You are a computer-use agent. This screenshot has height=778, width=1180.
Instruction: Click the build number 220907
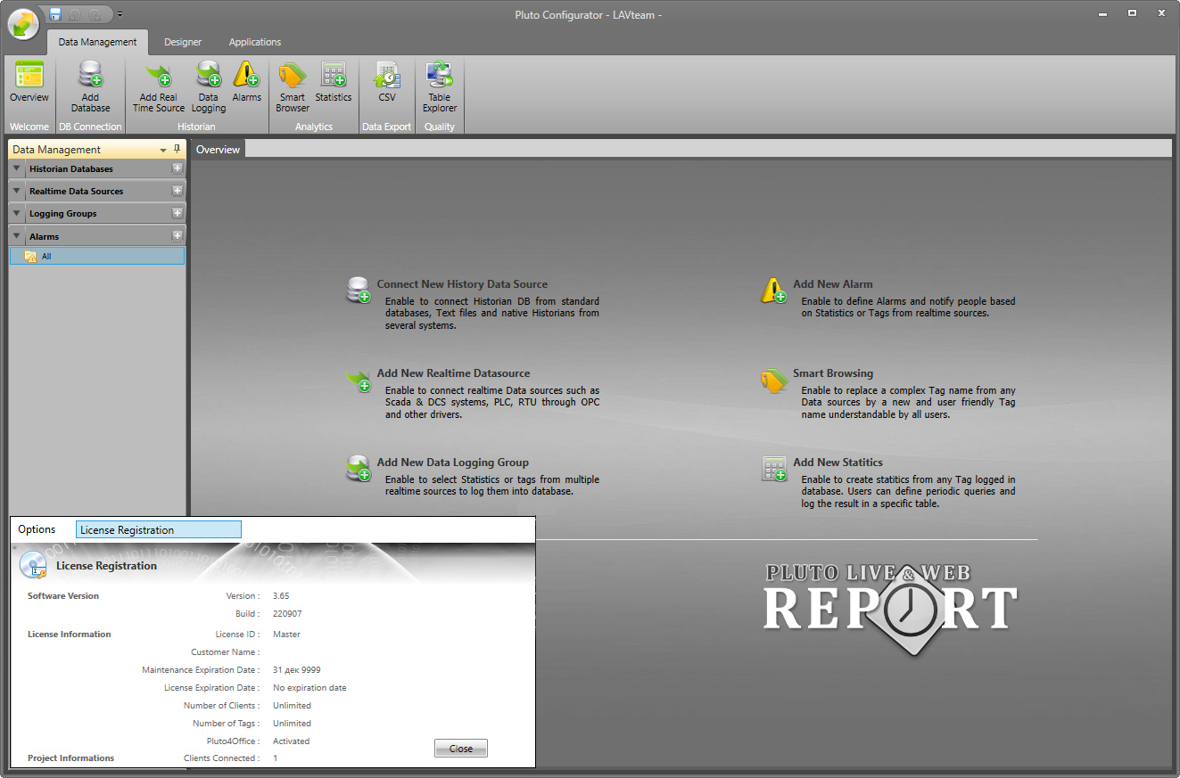[286, 614]
